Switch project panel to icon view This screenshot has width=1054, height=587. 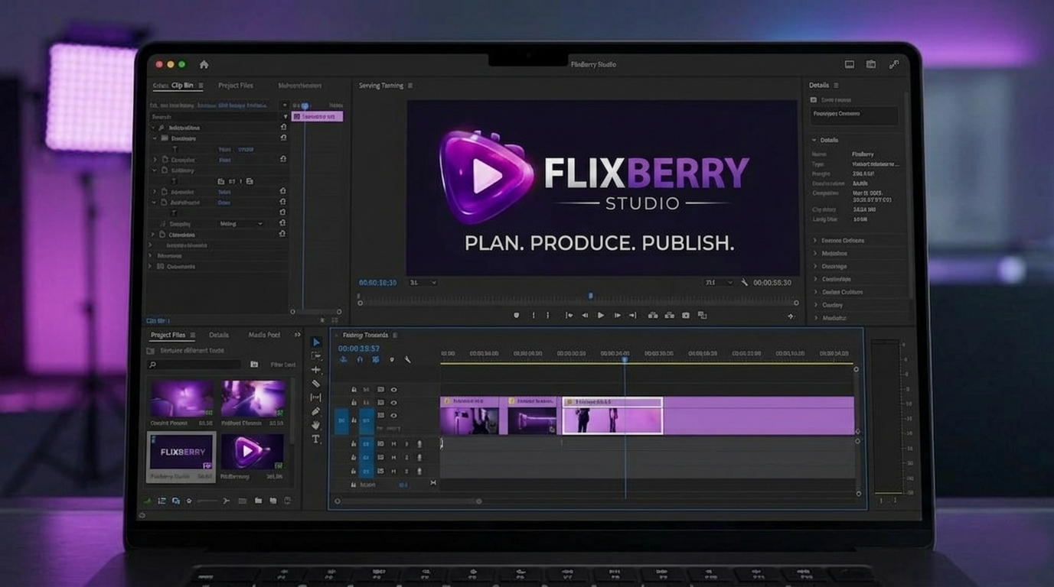pyautogui.click(x=176, y=501)
